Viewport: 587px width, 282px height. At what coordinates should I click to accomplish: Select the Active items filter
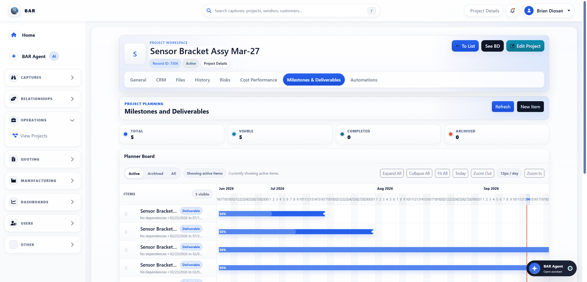(134, 173)
